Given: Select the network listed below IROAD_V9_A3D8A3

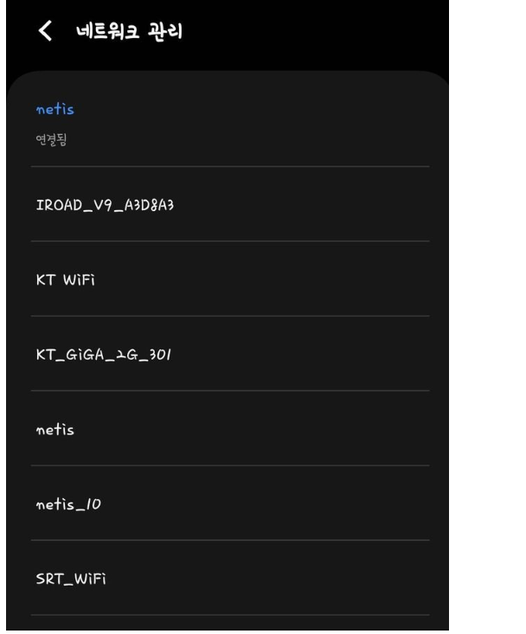Looking at the screenshot, I should coord(67,279).
